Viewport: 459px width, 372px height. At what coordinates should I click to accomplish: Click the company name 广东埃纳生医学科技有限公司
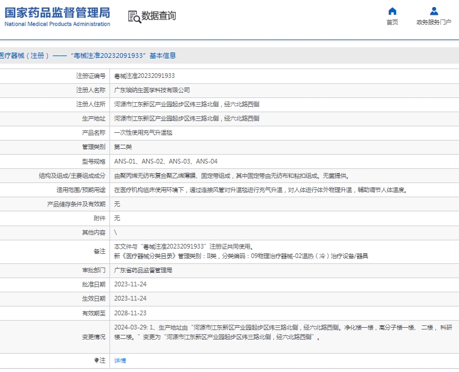tap(152, 90)
